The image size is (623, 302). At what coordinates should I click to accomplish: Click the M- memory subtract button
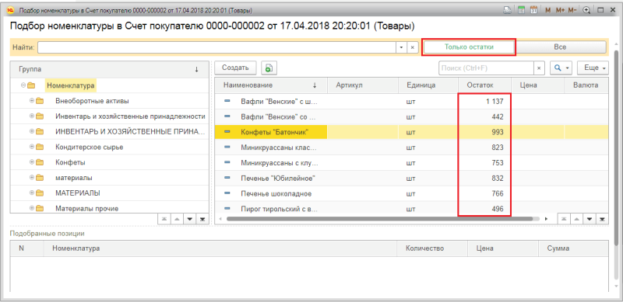tap(572, 10)
